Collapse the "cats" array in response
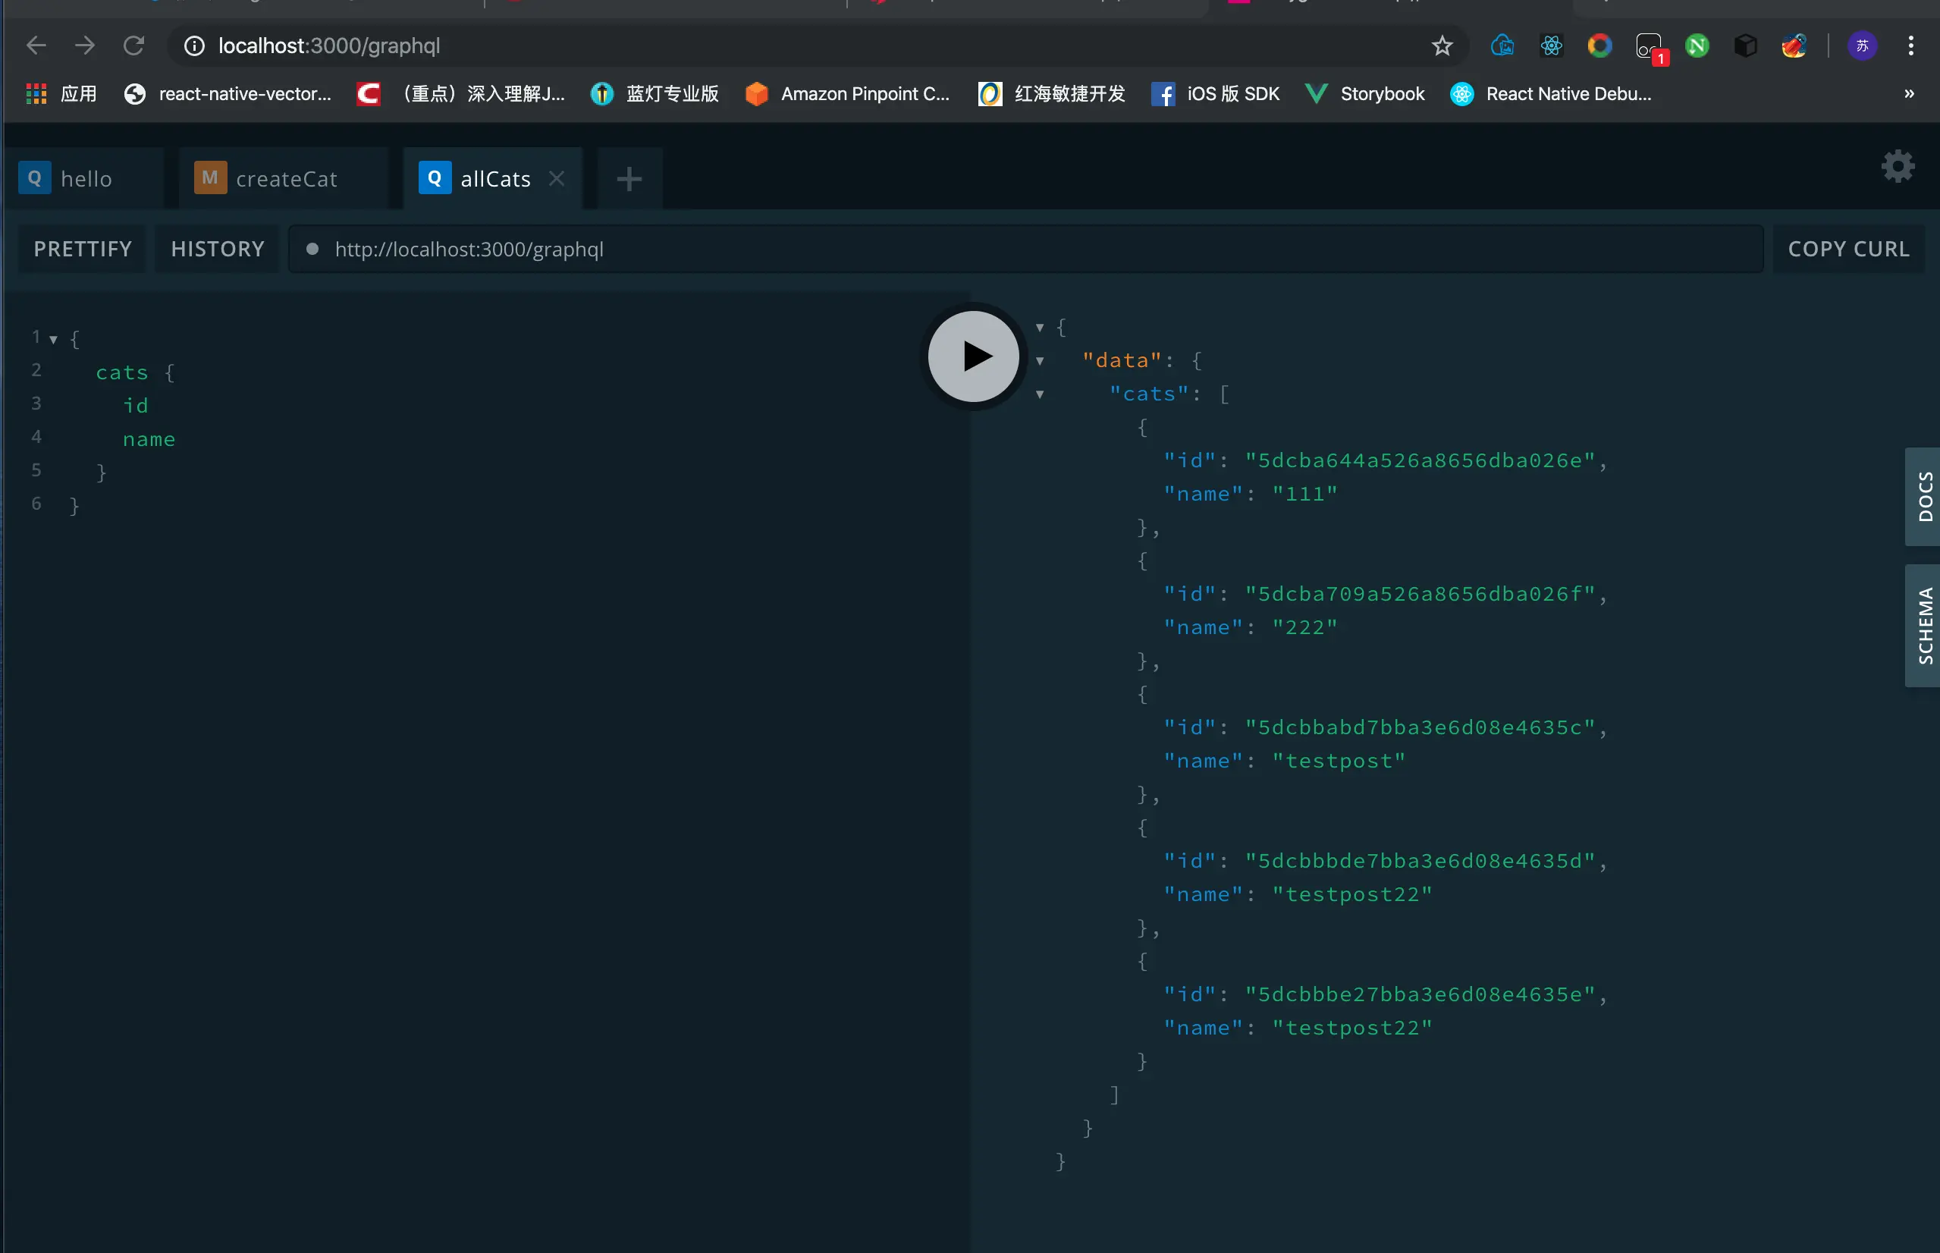 point(1040,394)
